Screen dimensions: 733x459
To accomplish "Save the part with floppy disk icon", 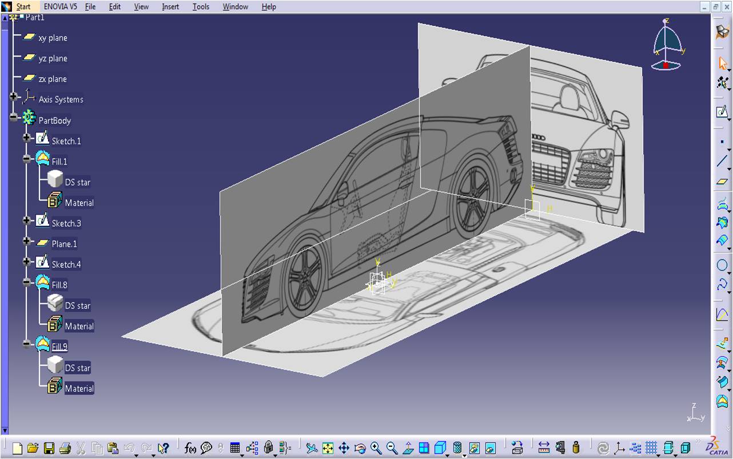I will tap(49, 448).
